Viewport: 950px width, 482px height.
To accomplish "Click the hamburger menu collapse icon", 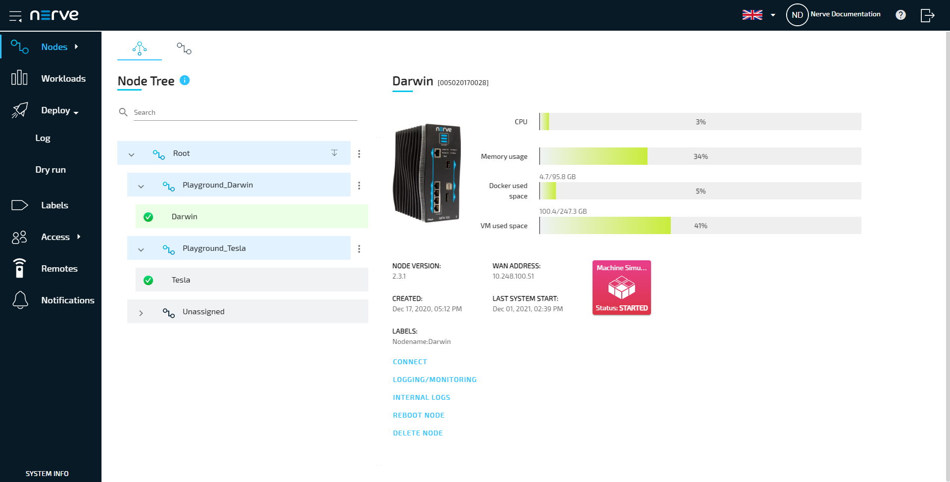I will point(15,16).
